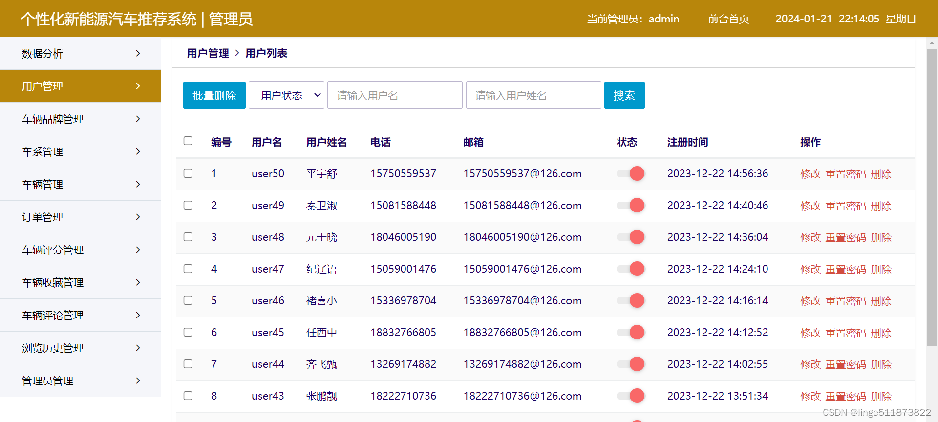Toggle status switch for user48
938x422 pixels.
tap(631, 237)
